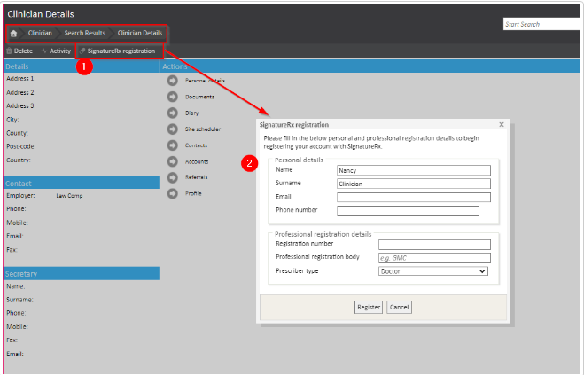Screen dimensions: 584x375
Task: Select the Clinician breadcrumb item
Action: (x=40, y=33)
